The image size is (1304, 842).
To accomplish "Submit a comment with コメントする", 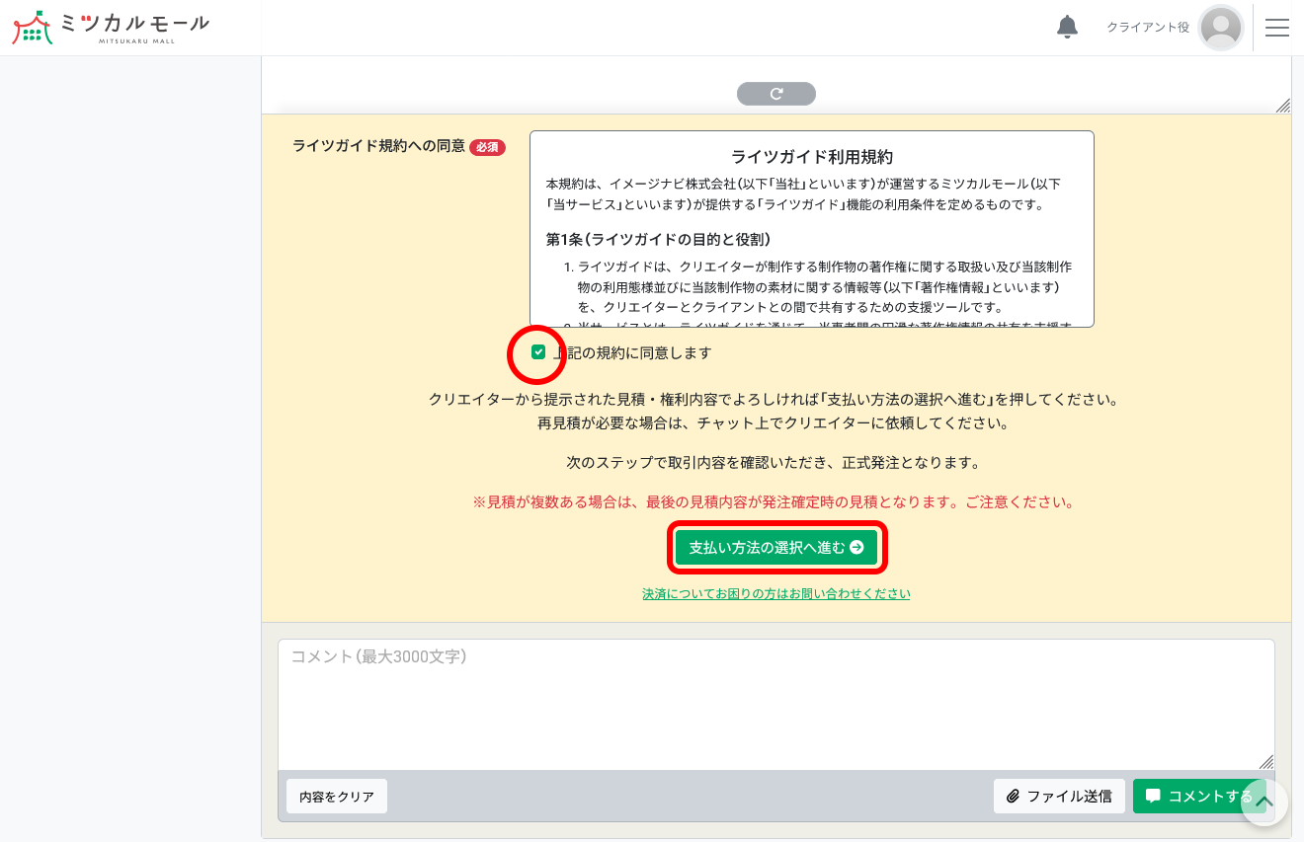I will point(1199,796).
